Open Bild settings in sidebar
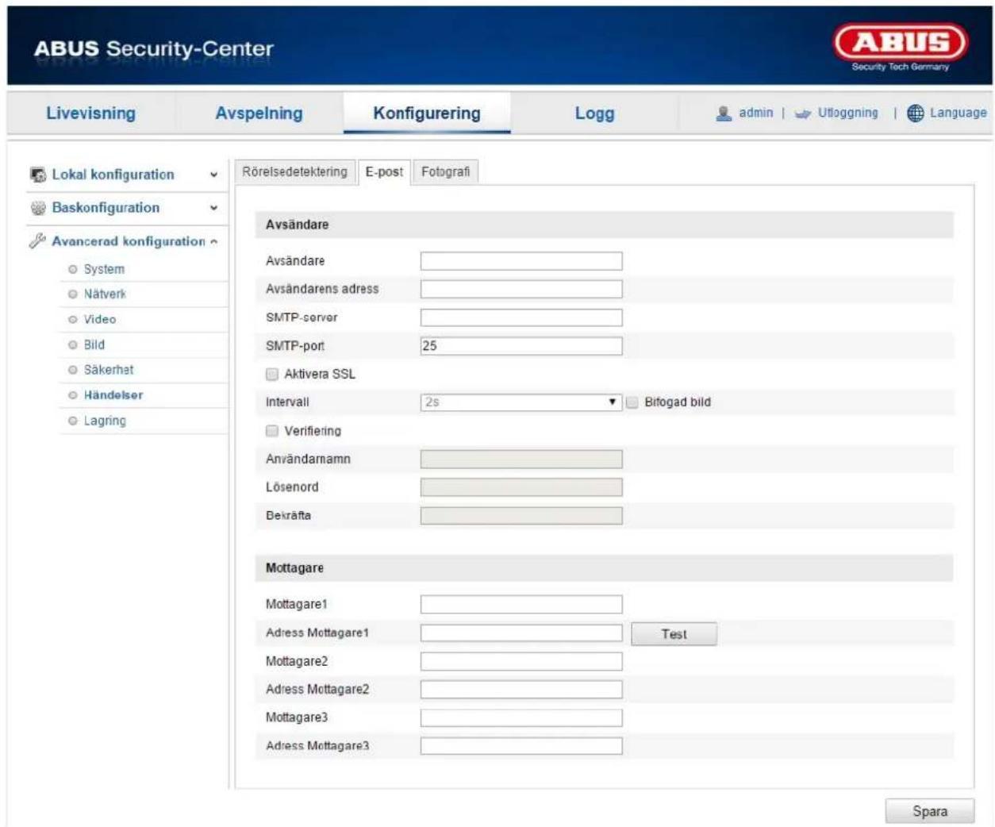 [94, 345]
